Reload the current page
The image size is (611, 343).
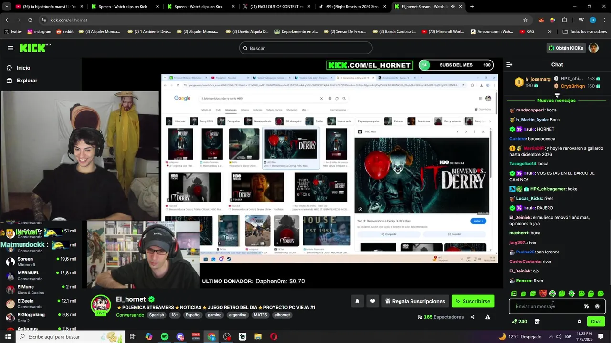click(x=30, y=20)
